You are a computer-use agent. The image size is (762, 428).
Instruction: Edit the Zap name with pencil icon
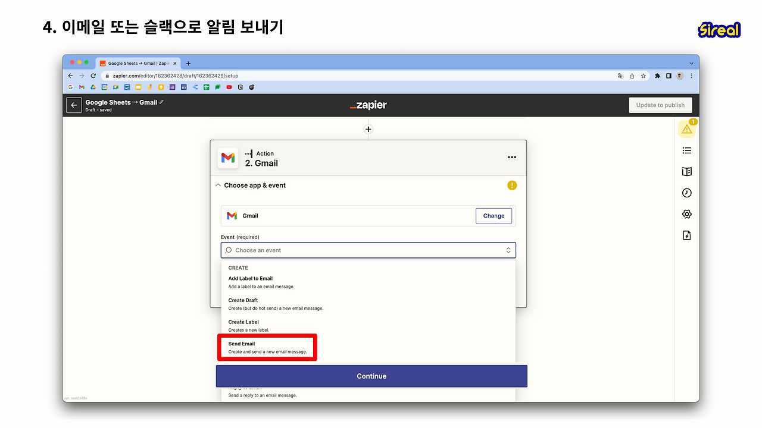pyautogui.click(x=161, y=102)
